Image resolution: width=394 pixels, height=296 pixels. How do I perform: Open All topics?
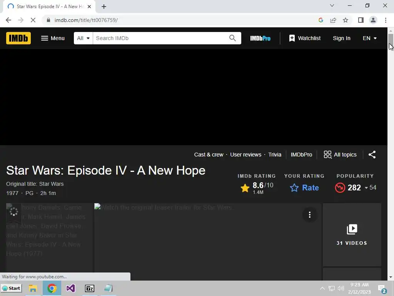tap(340, 155)
